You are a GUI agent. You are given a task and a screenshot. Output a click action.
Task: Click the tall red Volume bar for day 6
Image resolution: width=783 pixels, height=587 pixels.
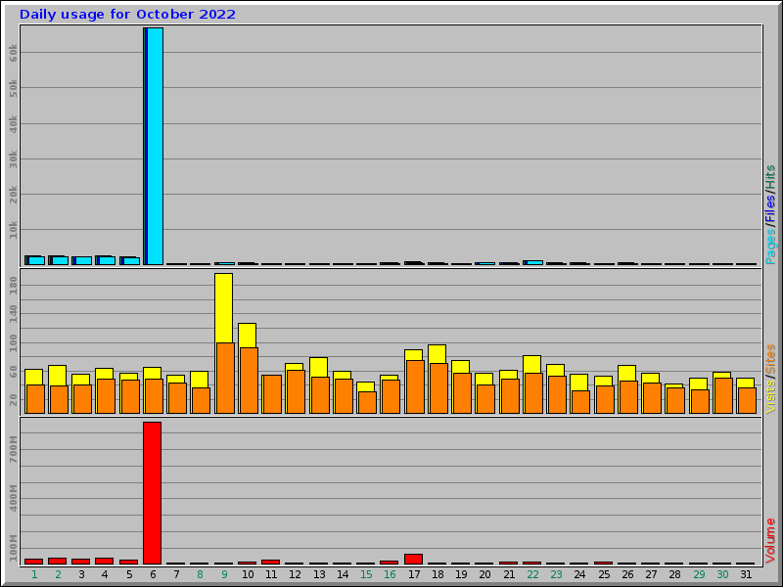[x=153, y=493]
